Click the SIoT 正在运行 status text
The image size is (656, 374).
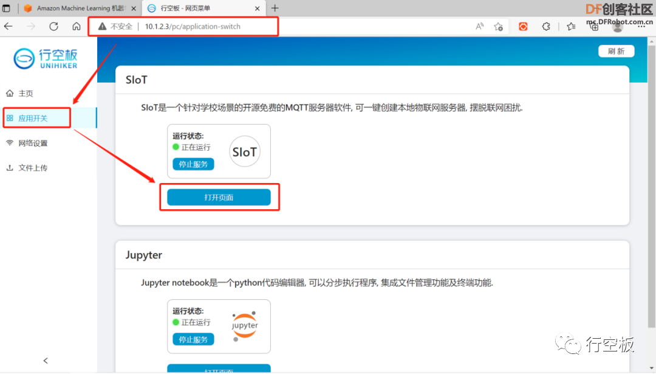[x=196, y=147]
